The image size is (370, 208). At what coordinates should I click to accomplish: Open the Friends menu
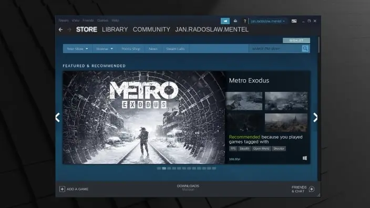88,20
